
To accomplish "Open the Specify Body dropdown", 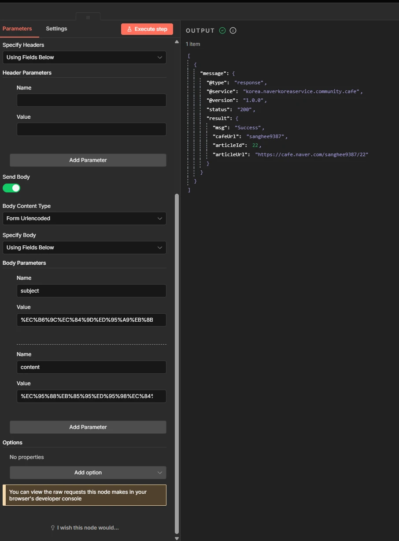I will pyautogui.click(x=85, y=248).
